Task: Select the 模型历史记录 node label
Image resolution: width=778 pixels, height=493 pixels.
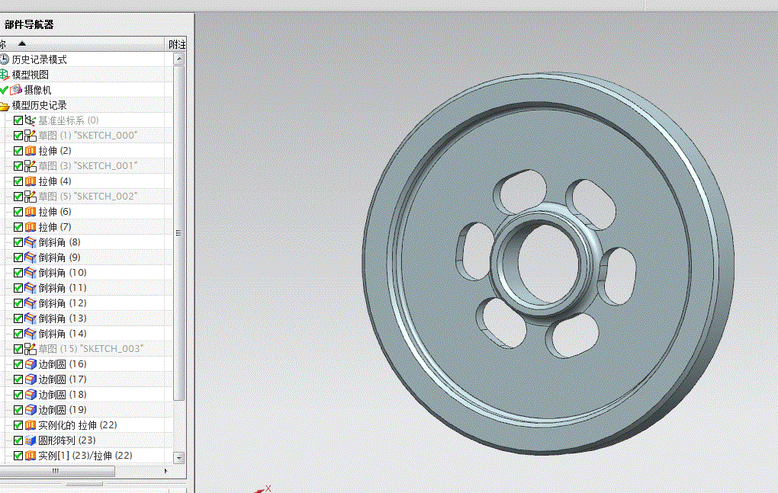Action: pos(39,106)
